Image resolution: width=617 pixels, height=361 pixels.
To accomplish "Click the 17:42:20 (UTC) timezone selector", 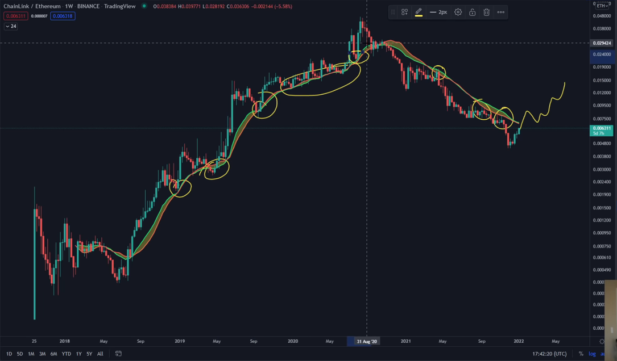I will tap(549, 354).
